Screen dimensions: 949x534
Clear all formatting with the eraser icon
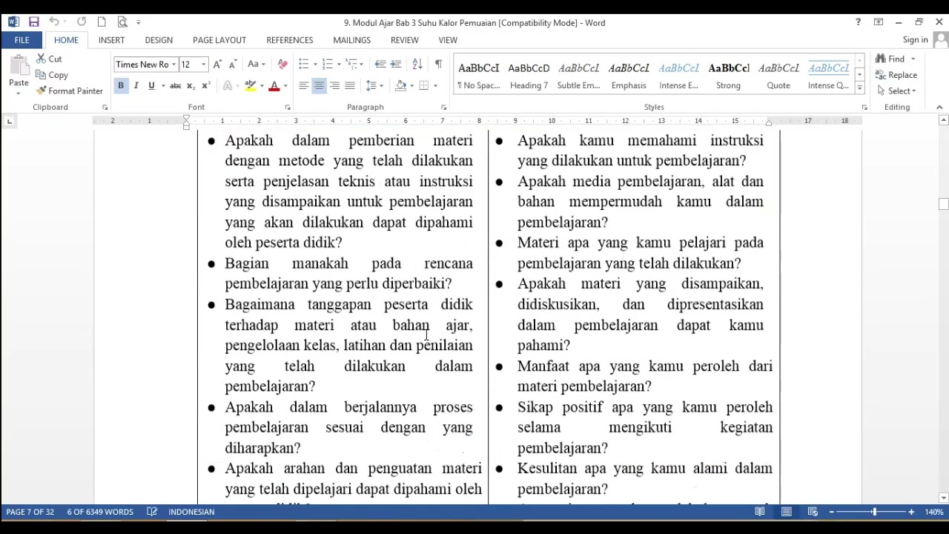pyautogui.click(x=282, y=65)
